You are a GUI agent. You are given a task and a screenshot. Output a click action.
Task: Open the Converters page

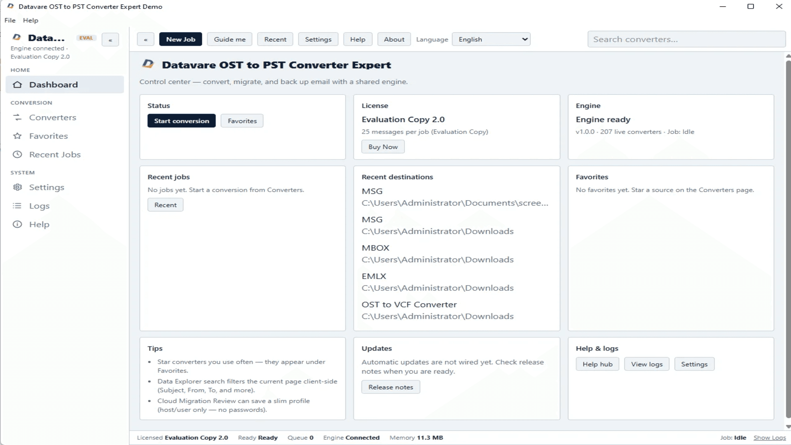[65, 117]
